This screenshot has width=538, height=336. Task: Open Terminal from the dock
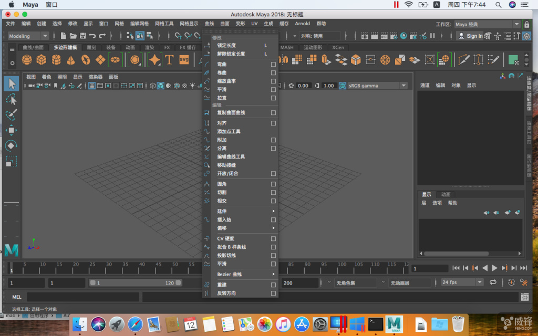(376, 324)
